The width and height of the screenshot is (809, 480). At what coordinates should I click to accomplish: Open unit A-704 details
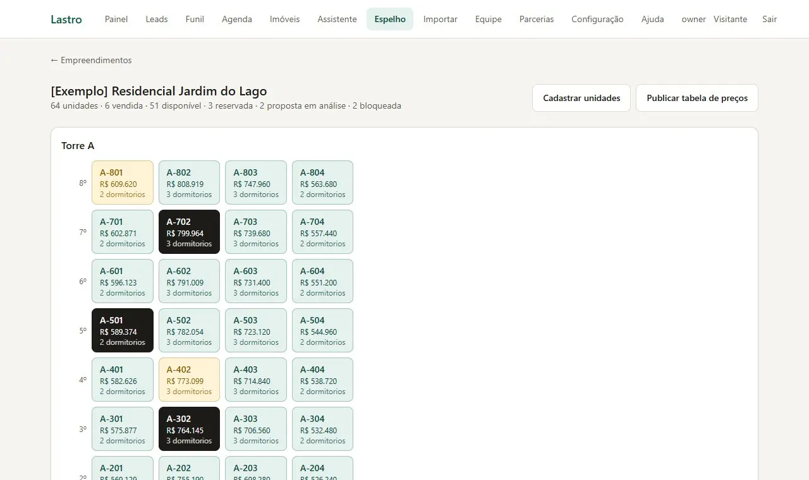point(322,232)
